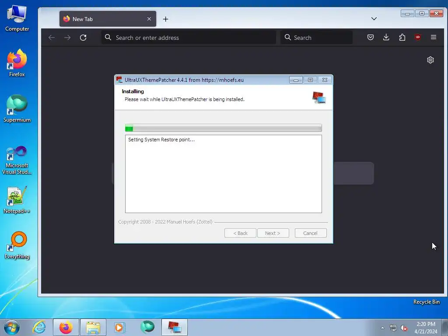448x336 pixels.
Task: Close the New Tab tab
Action: (x=149, y=19)
